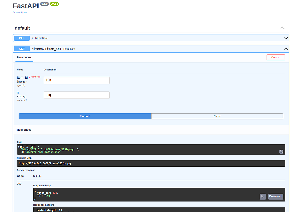Download the response body
302x212 pixels.
click(275, 196)
